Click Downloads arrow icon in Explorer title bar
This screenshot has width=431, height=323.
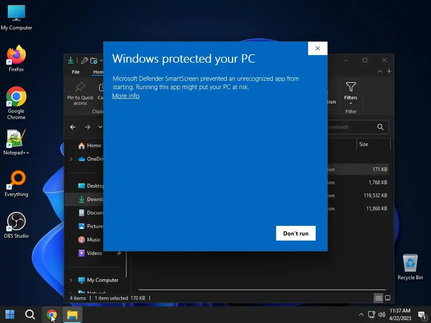point(71,60)
